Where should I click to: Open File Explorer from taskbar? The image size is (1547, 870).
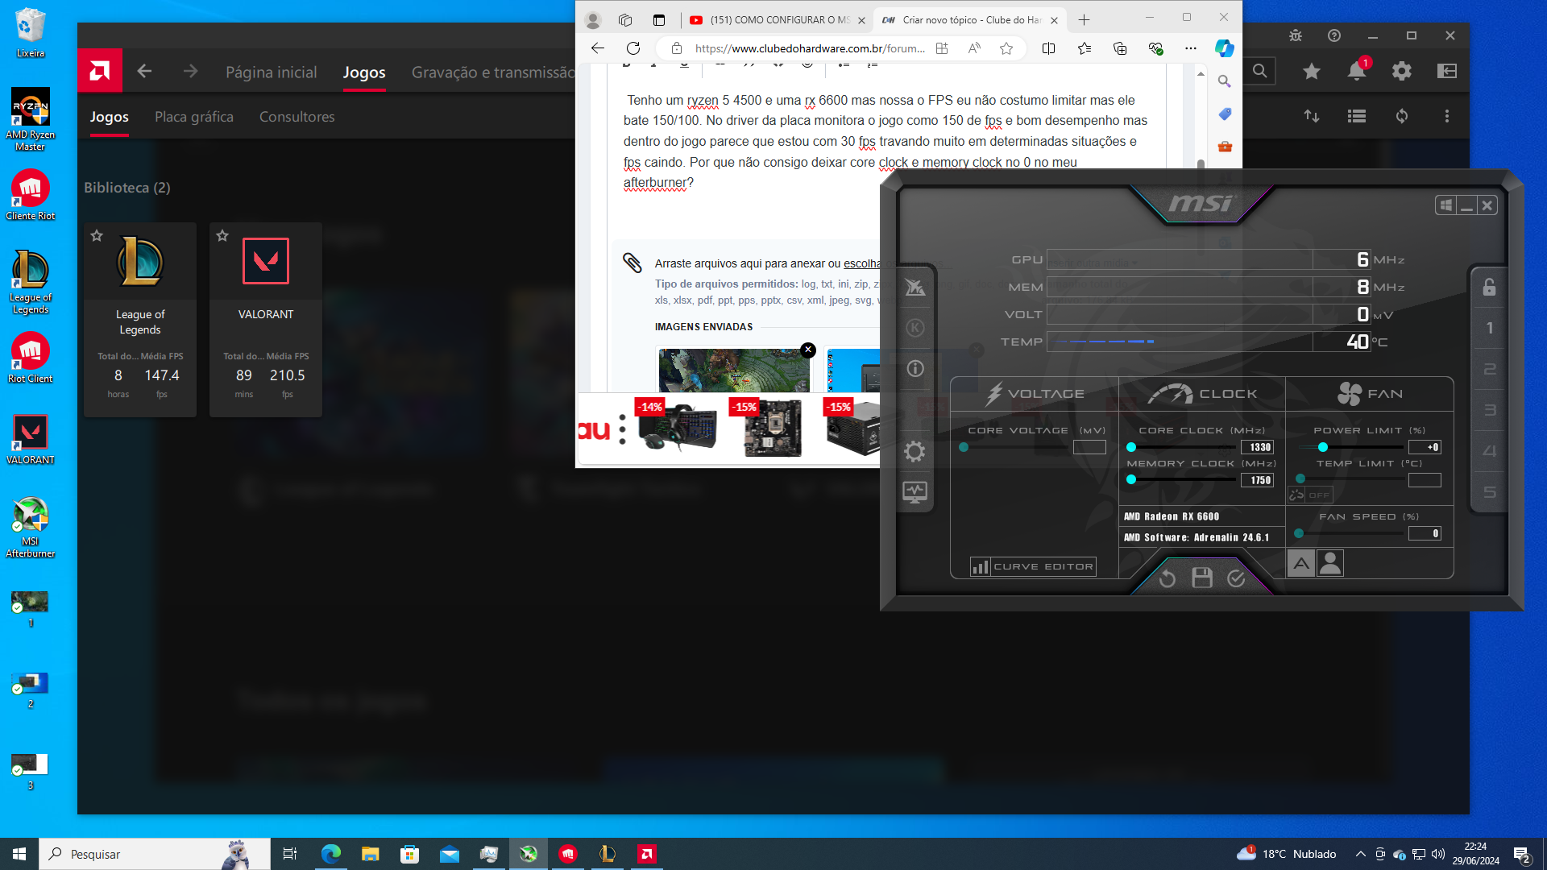(370, 854)
